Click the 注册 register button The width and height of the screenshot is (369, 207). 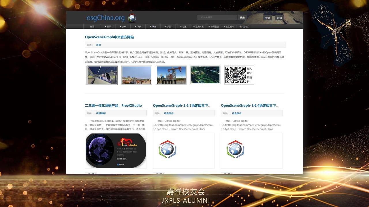point(280,18)
